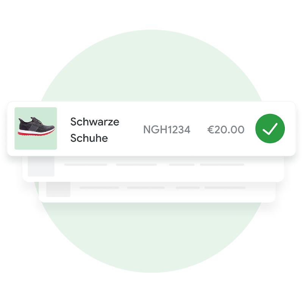Click the third row's second placeholder line
This screenshot has width=303, height=303.
coord(146,187)
